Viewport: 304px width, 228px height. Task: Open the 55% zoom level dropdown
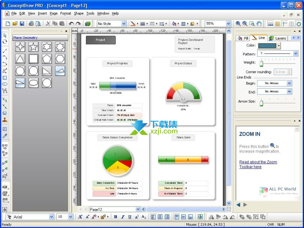click(x=228, y=24)
